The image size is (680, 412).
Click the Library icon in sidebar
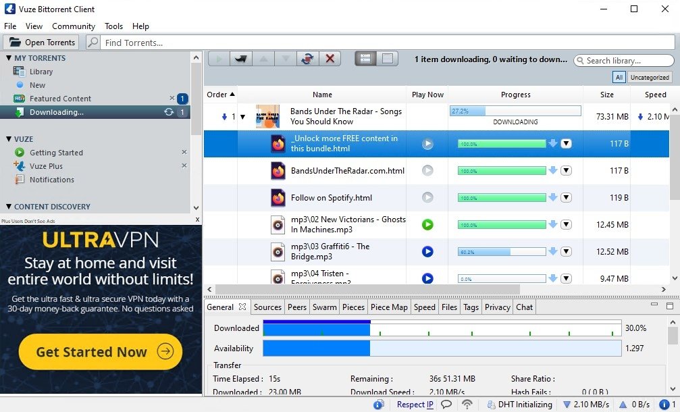(19, 72)
